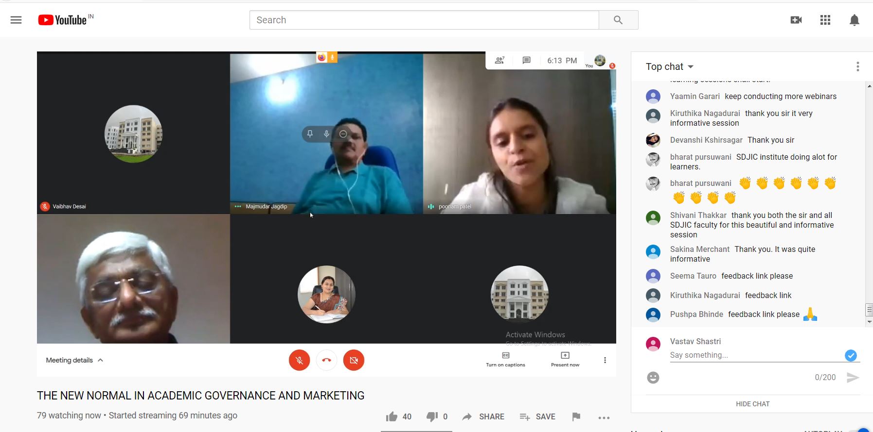Open the Meet more options dots

[x=605, y=360]
